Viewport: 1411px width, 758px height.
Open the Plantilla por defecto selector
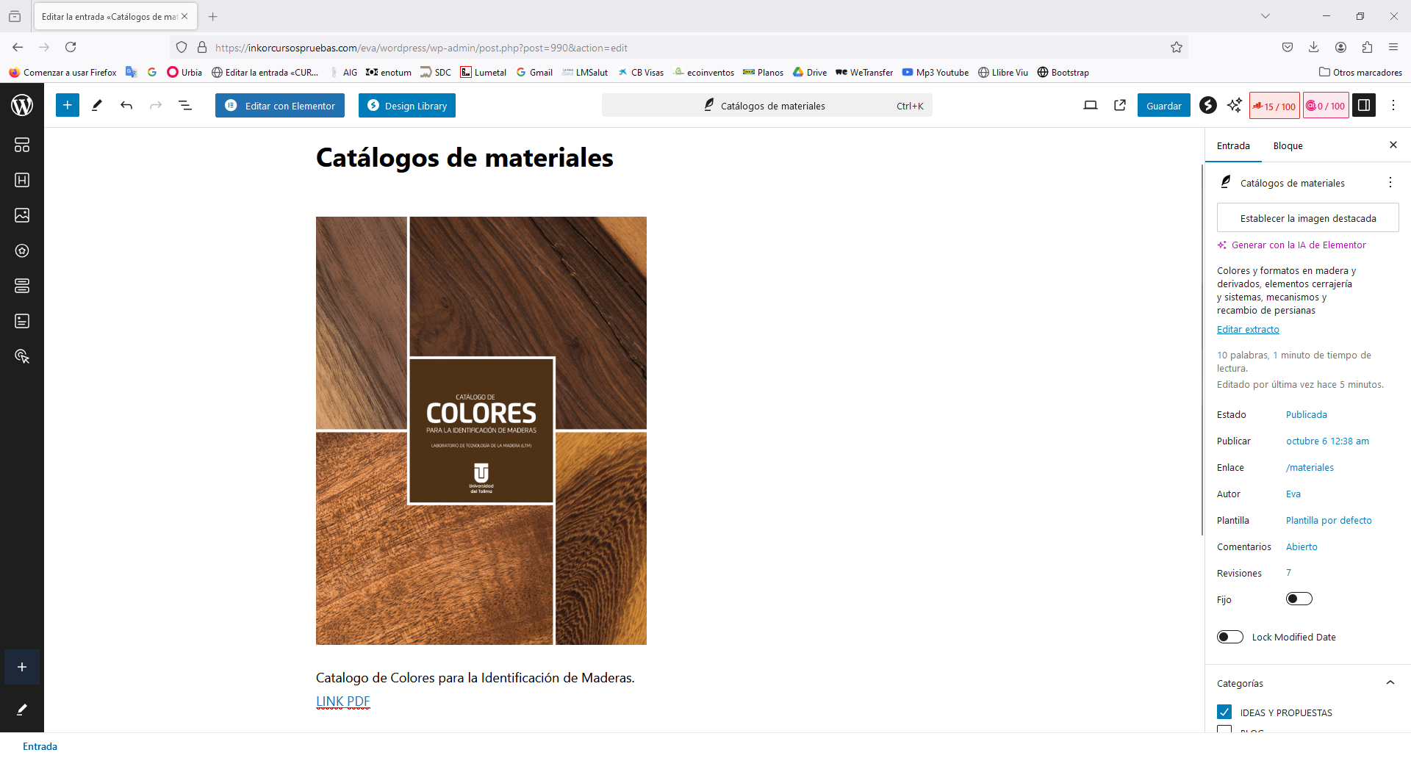(1329, 520)
